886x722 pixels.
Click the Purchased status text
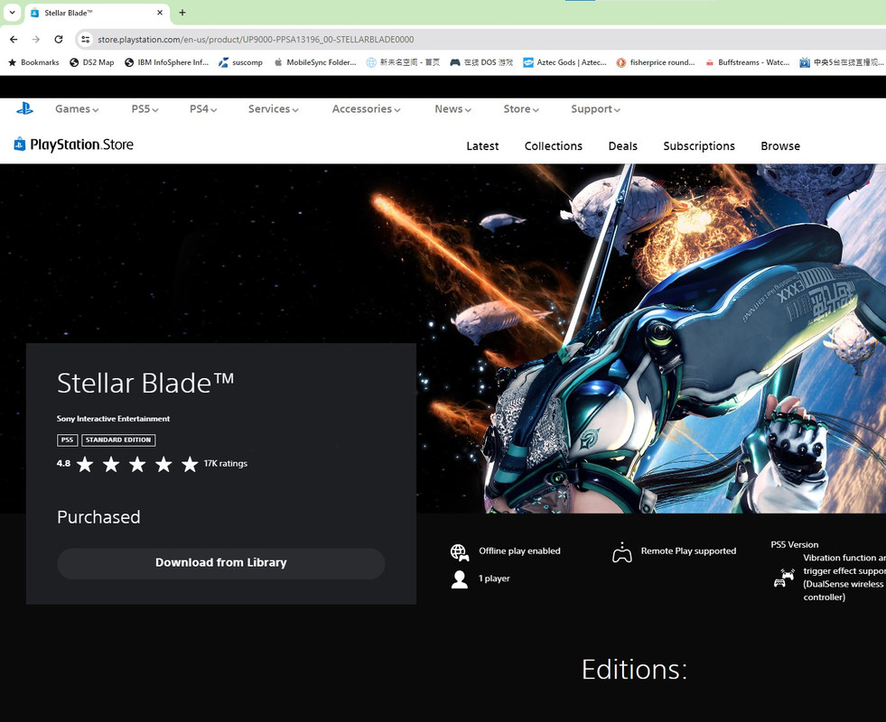coord(98,517)
